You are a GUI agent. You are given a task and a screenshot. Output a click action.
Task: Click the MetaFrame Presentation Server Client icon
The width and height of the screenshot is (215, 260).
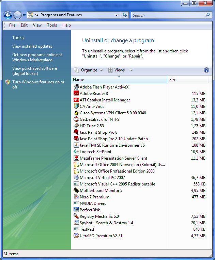pyautogui.click(x=76, y=158)
